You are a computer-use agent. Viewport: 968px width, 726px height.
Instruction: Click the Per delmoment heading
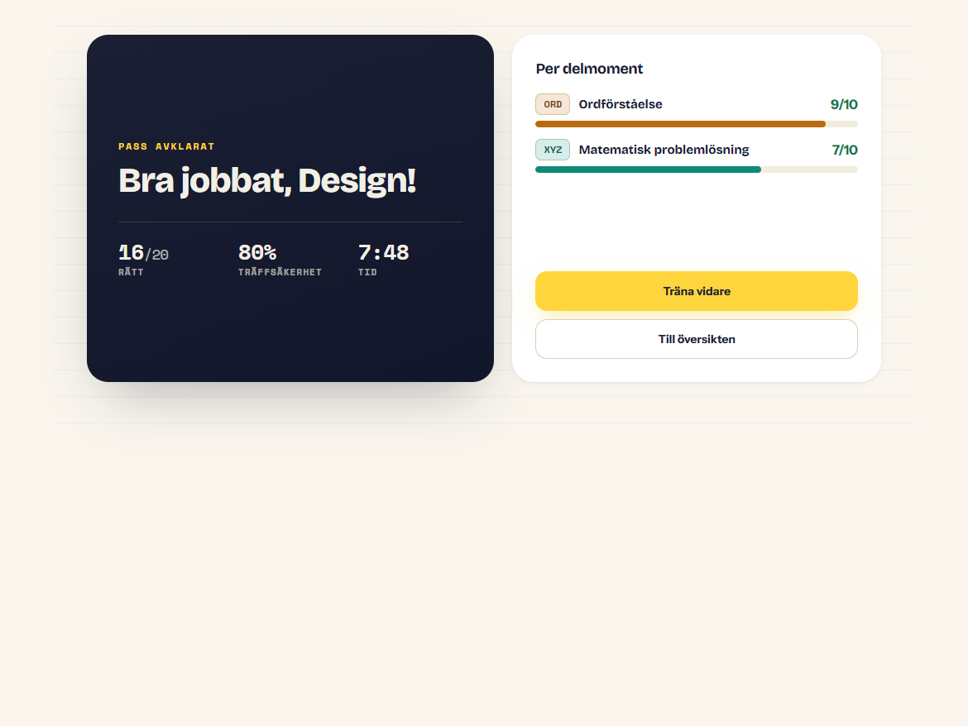click(x=589, y=69)
